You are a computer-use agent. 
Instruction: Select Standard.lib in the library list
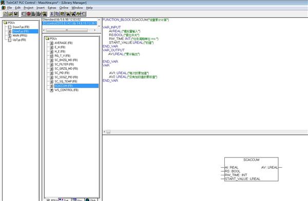point(62,19)
